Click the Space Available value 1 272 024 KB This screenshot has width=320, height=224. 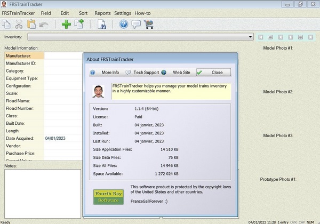167,174
